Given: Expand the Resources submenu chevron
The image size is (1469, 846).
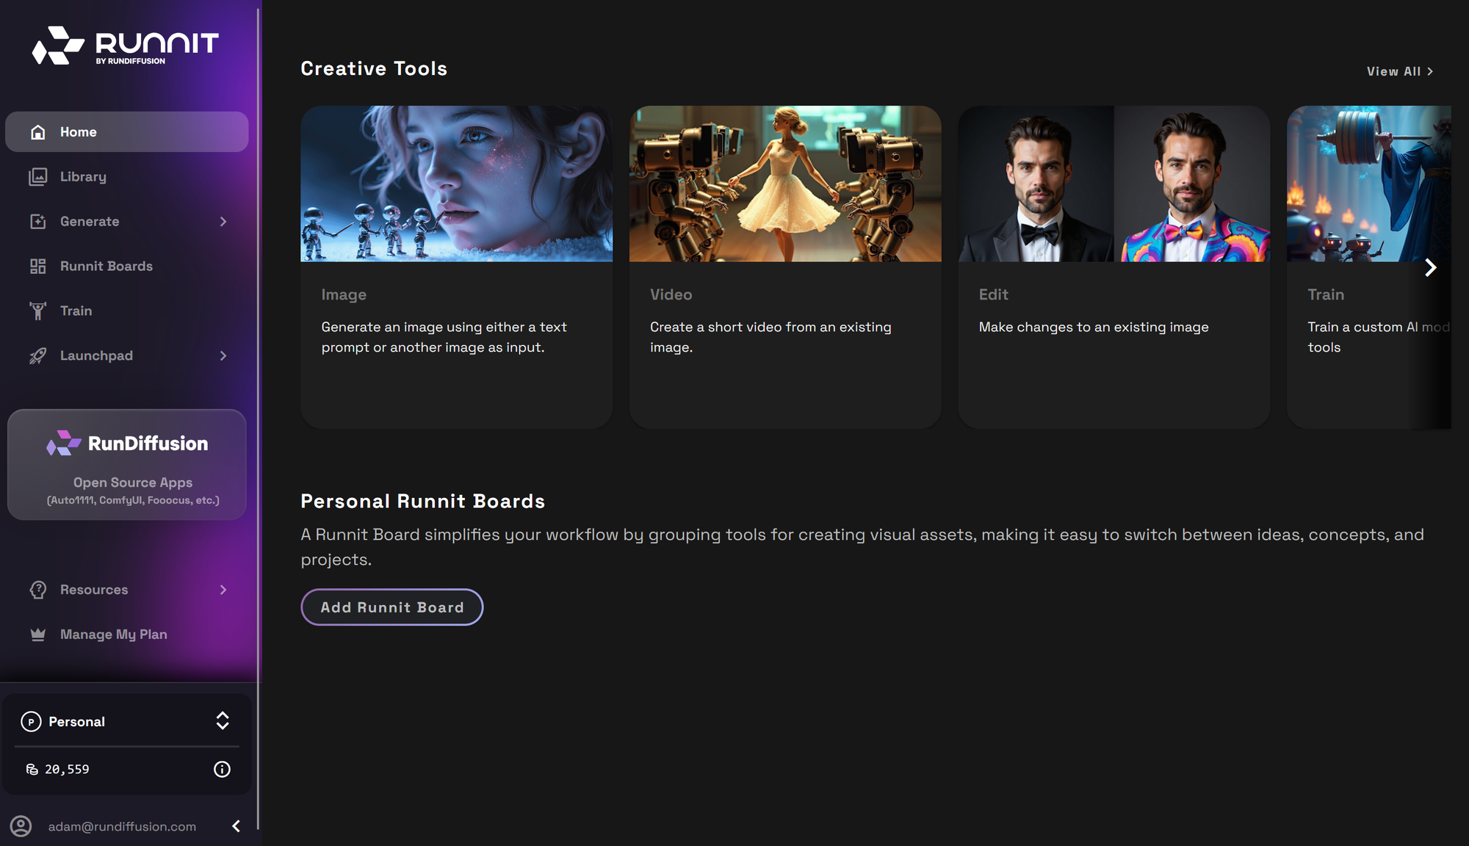Looking at the screenshot, I should coord(223,590).
